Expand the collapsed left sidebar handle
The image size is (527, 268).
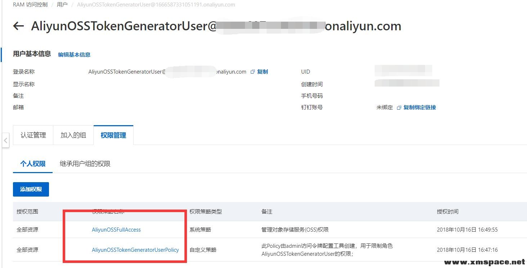[x=5, y=140]
